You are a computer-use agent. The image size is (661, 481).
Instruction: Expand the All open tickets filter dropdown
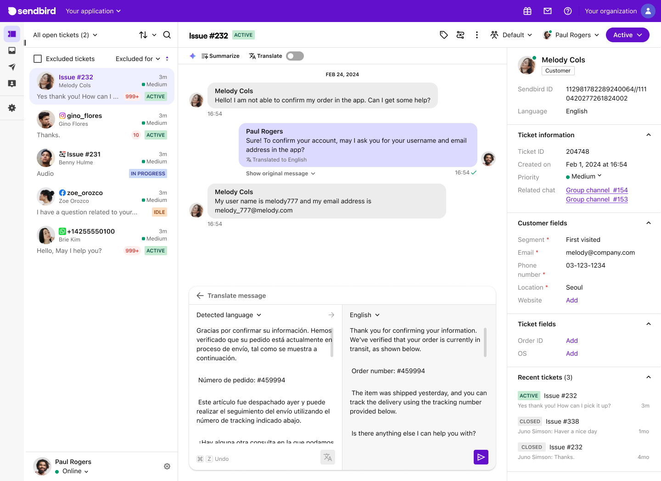coord(65,35)
